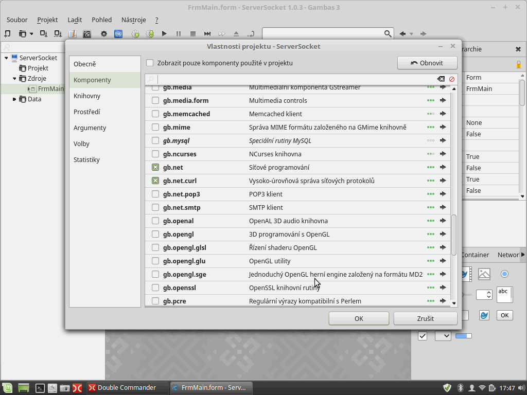527x395 pixels.
Task: Switch to the Knihovny section
Action: [x=87, y=96]
